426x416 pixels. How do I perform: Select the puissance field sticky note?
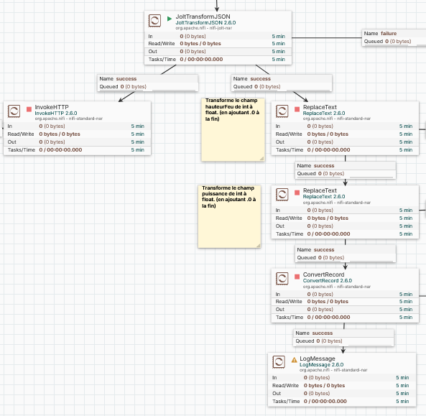click(230, 216)
